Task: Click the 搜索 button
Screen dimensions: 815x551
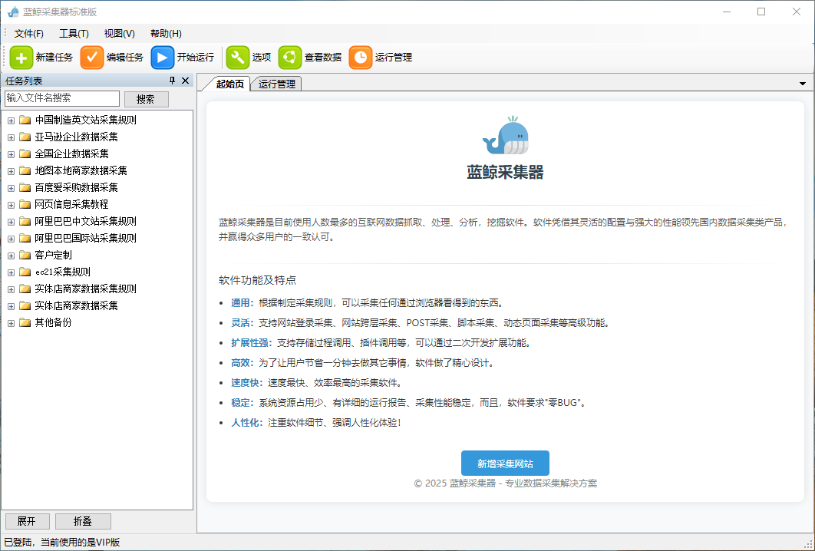Action: pyautogui.click(x=146, y=99)
